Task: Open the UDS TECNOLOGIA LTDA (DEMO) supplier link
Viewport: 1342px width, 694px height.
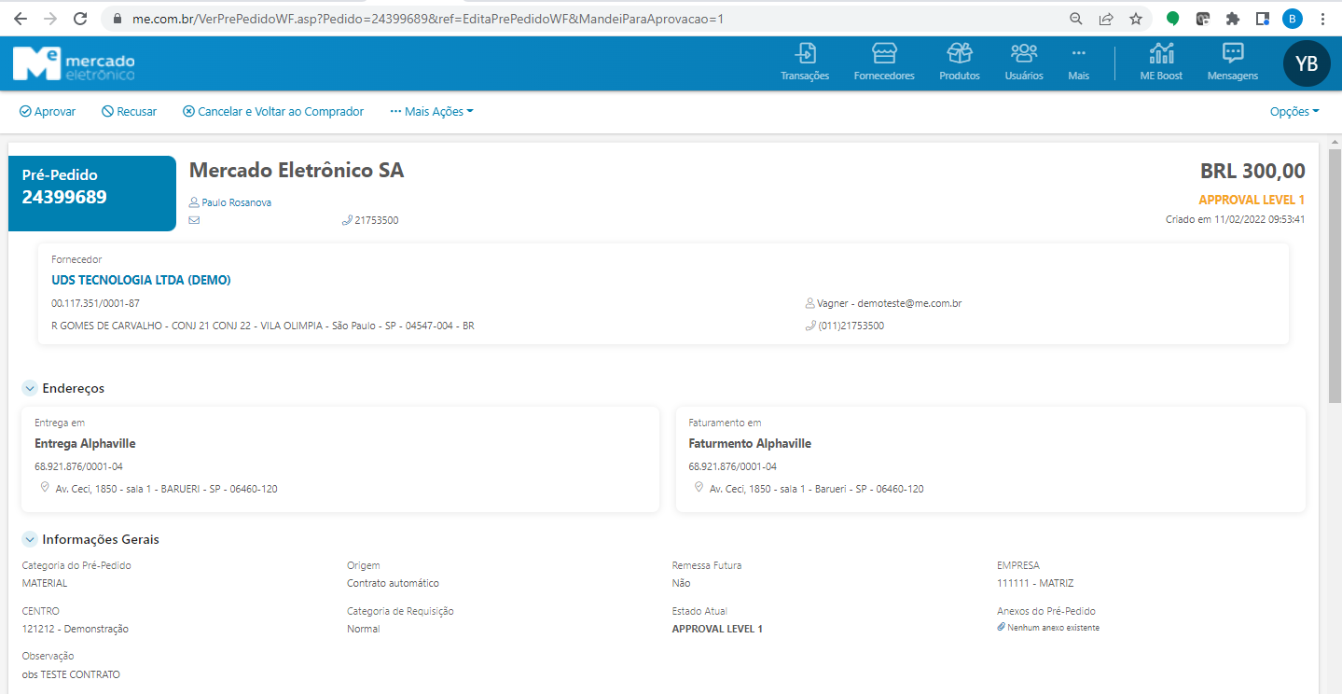Action: pyautogui.click(x=141, y=280)
